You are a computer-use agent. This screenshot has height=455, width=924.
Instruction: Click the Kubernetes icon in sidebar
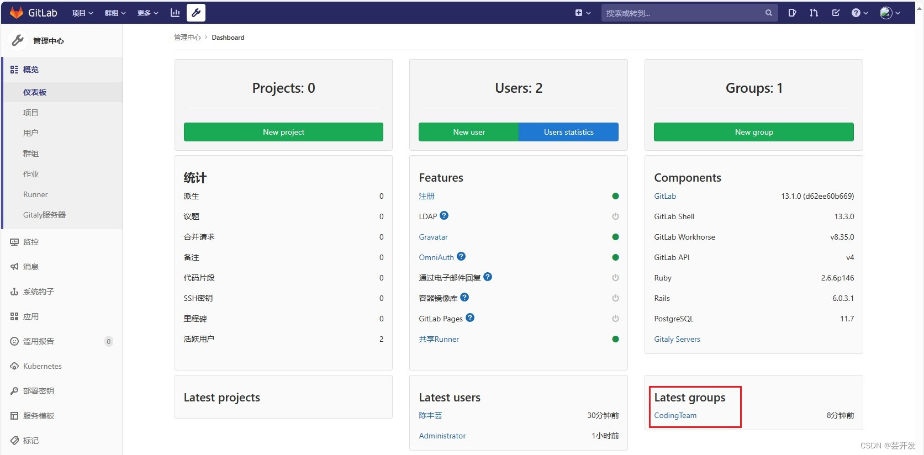[x=14, y=366]
